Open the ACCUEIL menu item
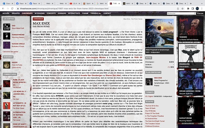 (6, 13)
